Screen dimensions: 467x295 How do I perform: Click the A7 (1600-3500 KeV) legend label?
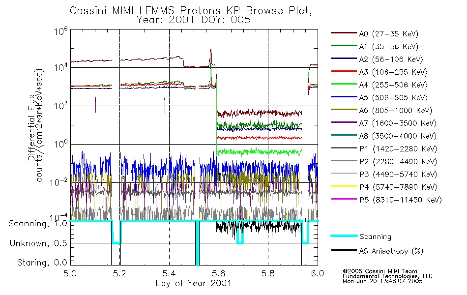[398, 123]
